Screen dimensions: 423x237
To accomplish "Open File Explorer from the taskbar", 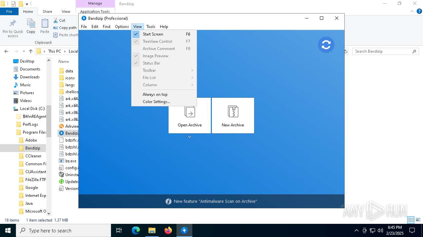I will [x=152, y=230].
